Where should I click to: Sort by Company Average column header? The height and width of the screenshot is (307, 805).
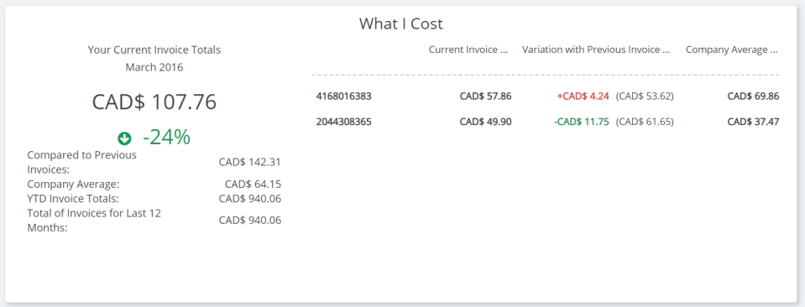[732, 49]
